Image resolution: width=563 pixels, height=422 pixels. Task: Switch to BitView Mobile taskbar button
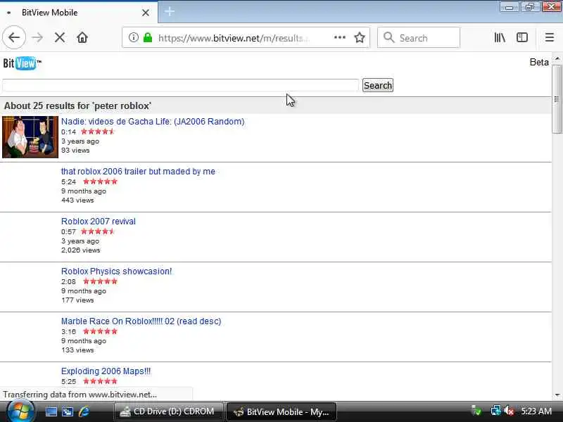click(x=281, y=411)
